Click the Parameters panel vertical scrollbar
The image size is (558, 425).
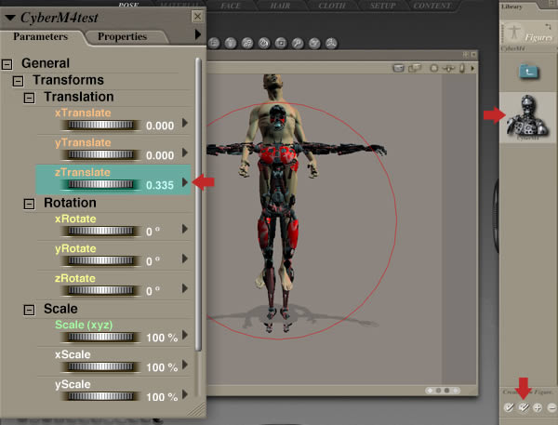pos(199,205)
